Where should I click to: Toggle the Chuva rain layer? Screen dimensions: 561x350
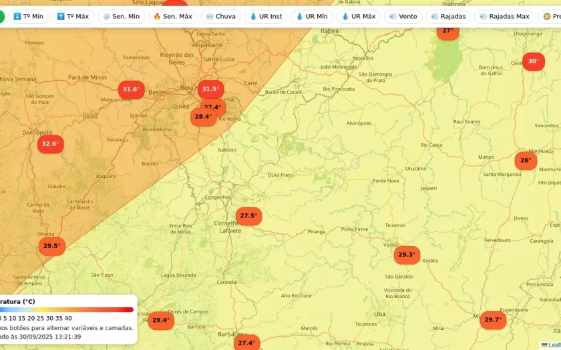tap(221, 16)
